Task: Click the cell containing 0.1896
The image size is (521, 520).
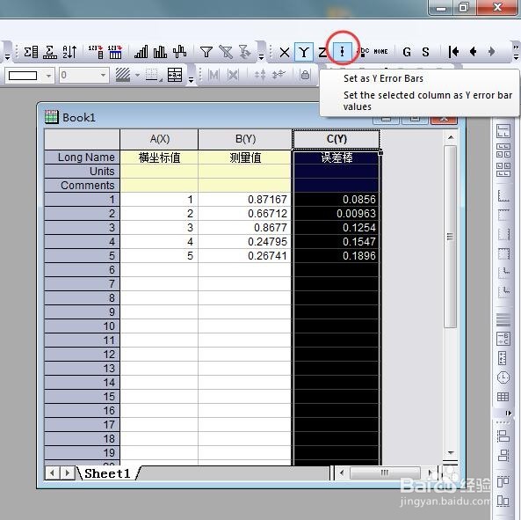Action: tap(336, 256)
